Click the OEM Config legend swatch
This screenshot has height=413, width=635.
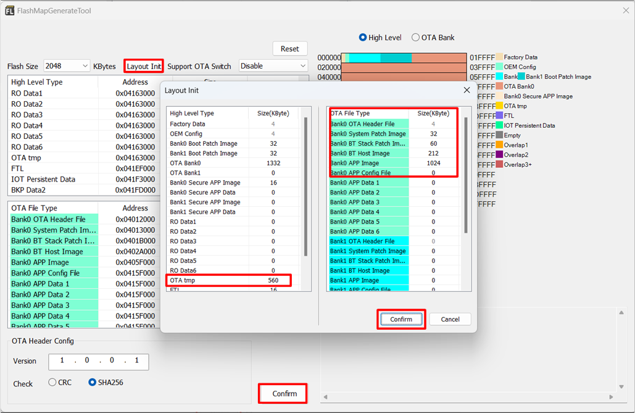(x=499, y=67)
